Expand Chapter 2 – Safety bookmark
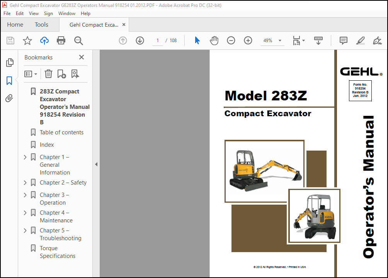 point(25,183)
